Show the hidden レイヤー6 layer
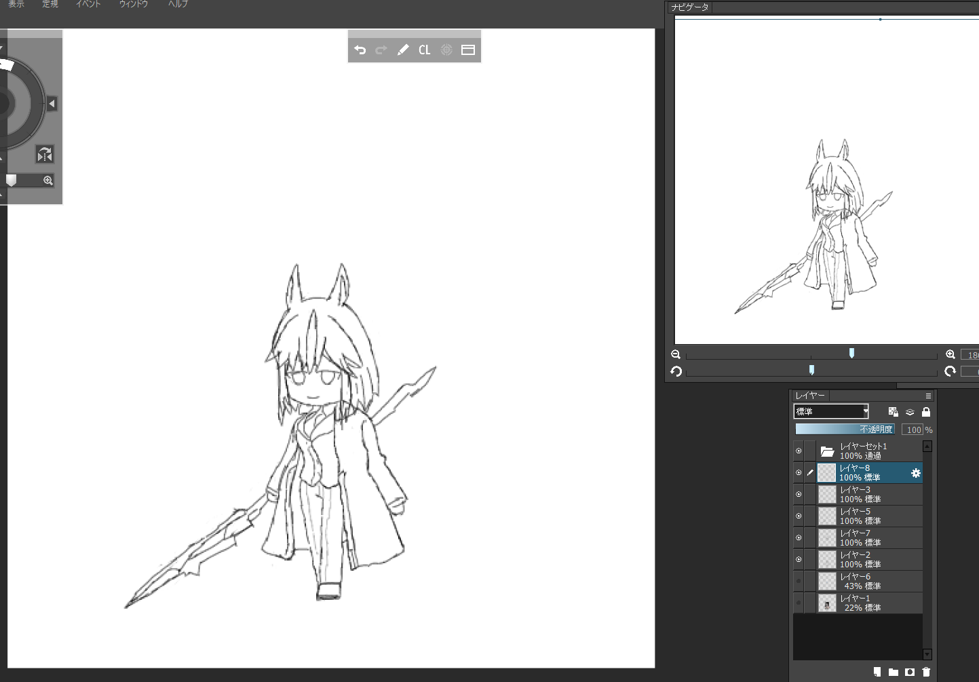Screen dimensions: 979x682 pos(799,582)
